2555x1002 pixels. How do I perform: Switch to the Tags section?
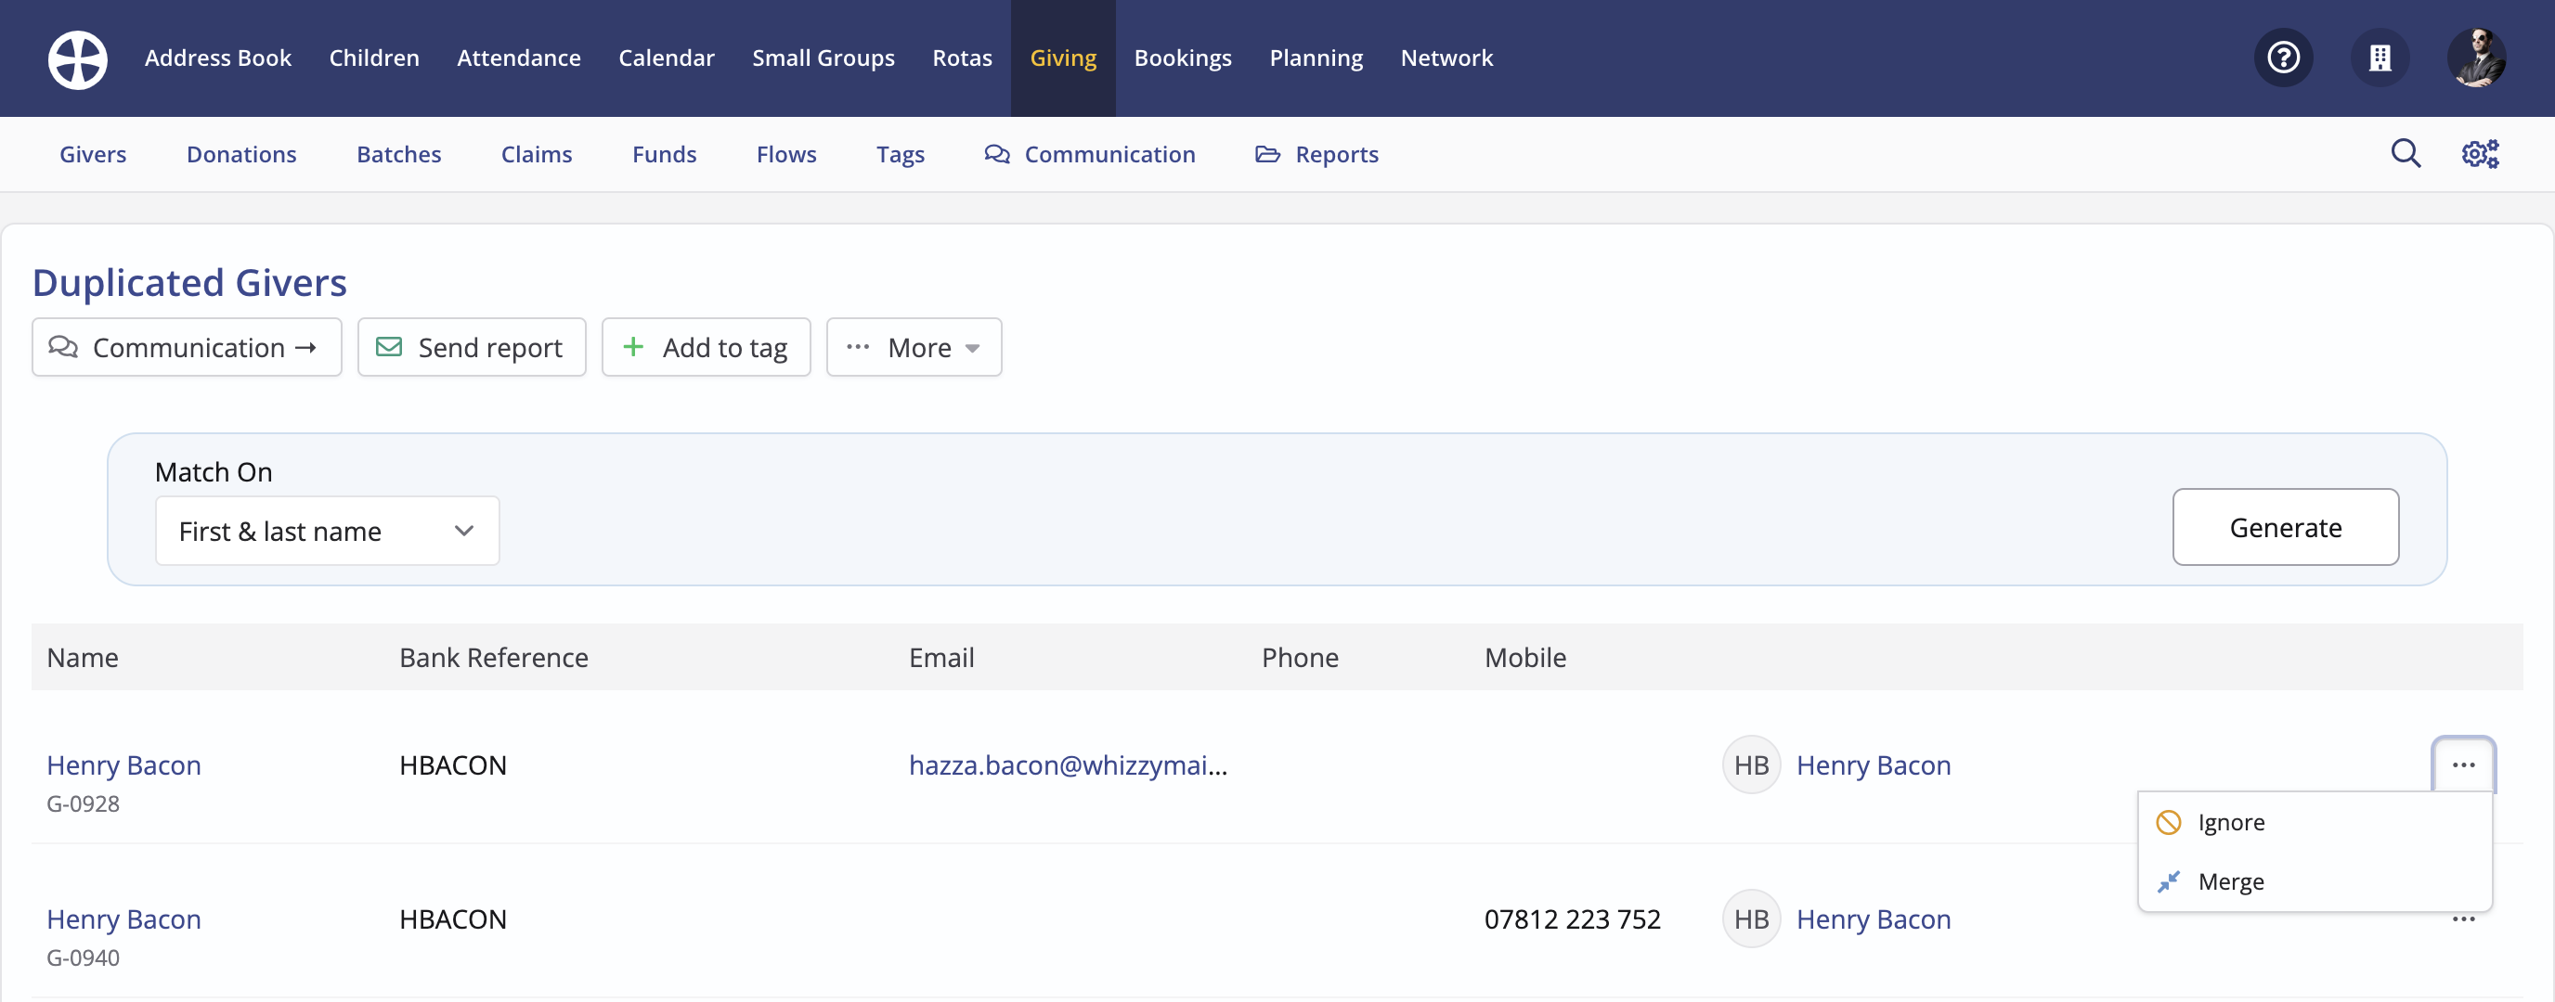pyautogui.click(x=900, y=154)
